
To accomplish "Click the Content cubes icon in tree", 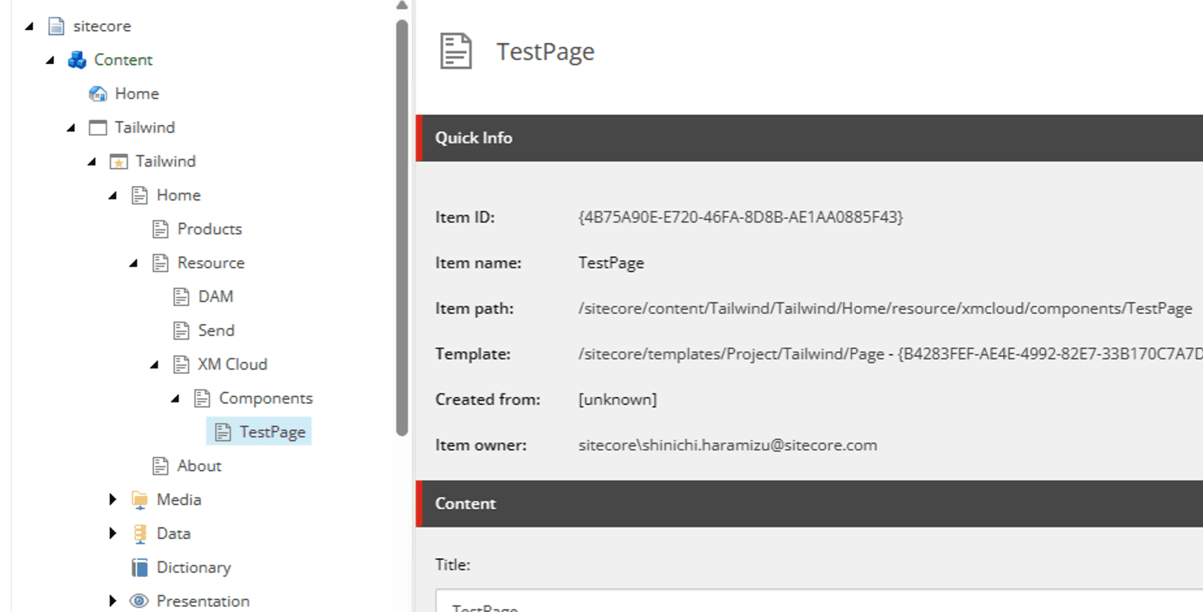I will [77, 60].
